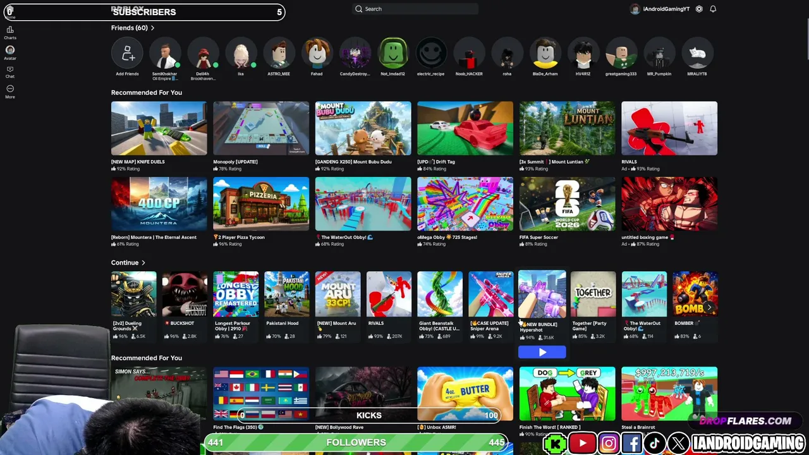Open friend ASTRO_MEE's avatar

coord(279,54)
